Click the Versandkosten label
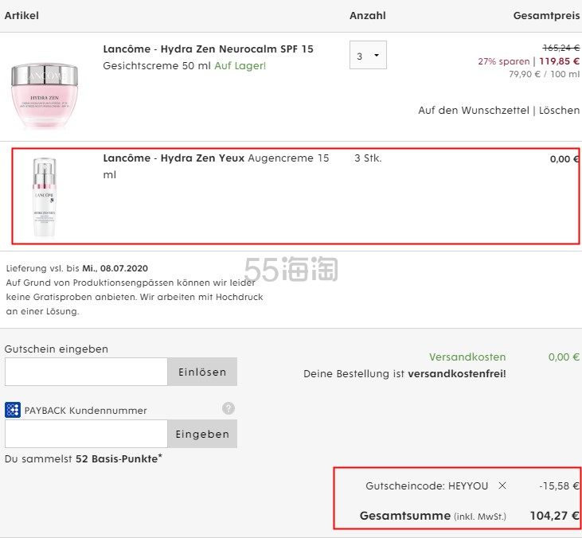Screen dimensions: 582x538 (x=467, y=357)
